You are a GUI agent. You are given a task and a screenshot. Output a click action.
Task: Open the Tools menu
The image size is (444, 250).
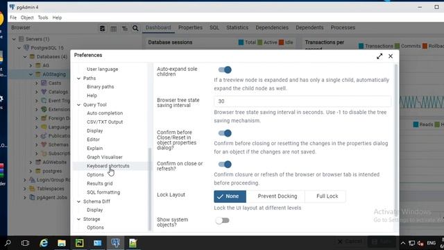tap(43, 17)
